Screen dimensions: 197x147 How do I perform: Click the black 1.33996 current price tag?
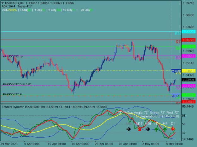coord(188,80)
